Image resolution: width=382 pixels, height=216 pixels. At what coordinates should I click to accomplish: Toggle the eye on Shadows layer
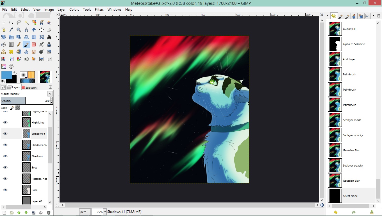coord(5,156)
